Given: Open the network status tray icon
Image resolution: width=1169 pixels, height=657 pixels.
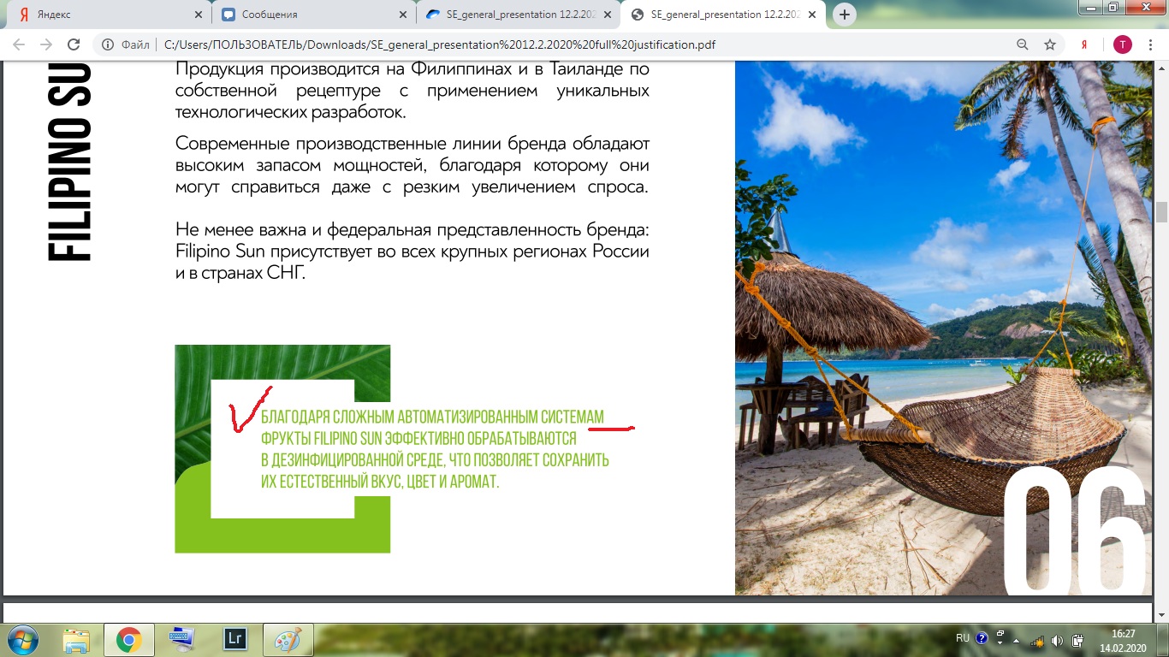Looking at the screenshot, I should point(1039,640).
